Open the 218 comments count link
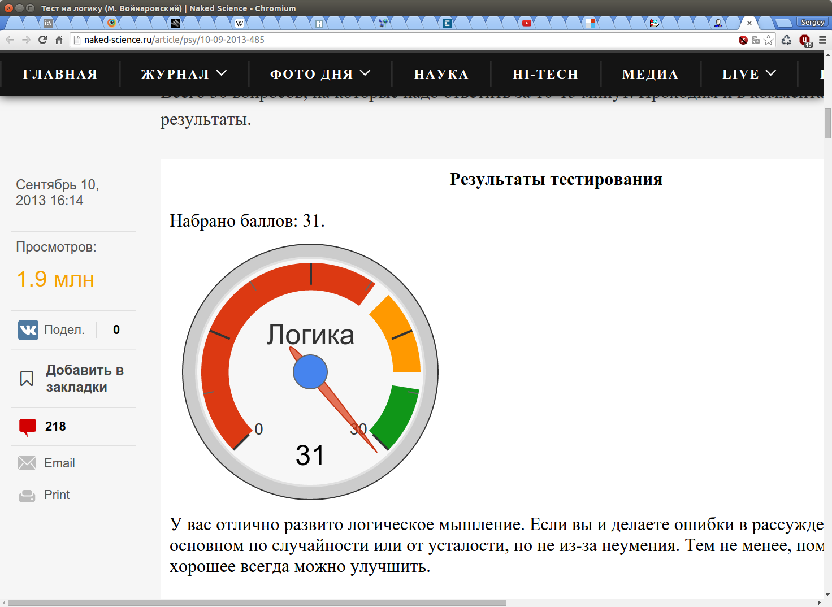This screenshot has width=832, height=607. tap(55, 427)
